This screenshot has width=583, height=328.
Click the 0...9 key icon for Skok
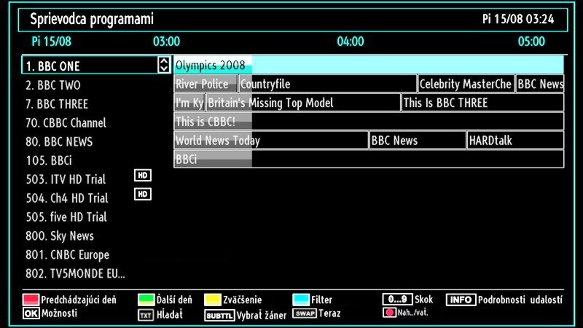pyautogui.click(x=397, y=299)
